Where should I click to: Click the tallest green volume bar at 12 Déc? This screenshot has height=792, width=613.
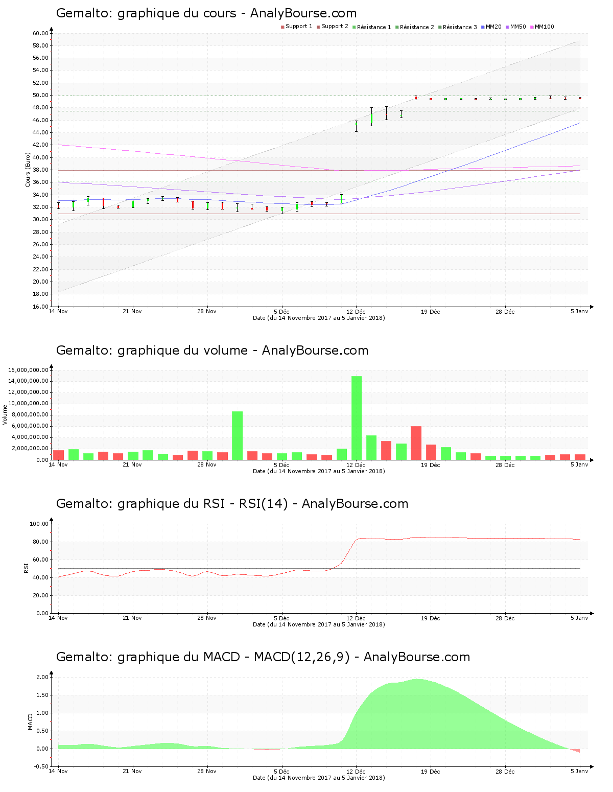click(x=357, y=418)
